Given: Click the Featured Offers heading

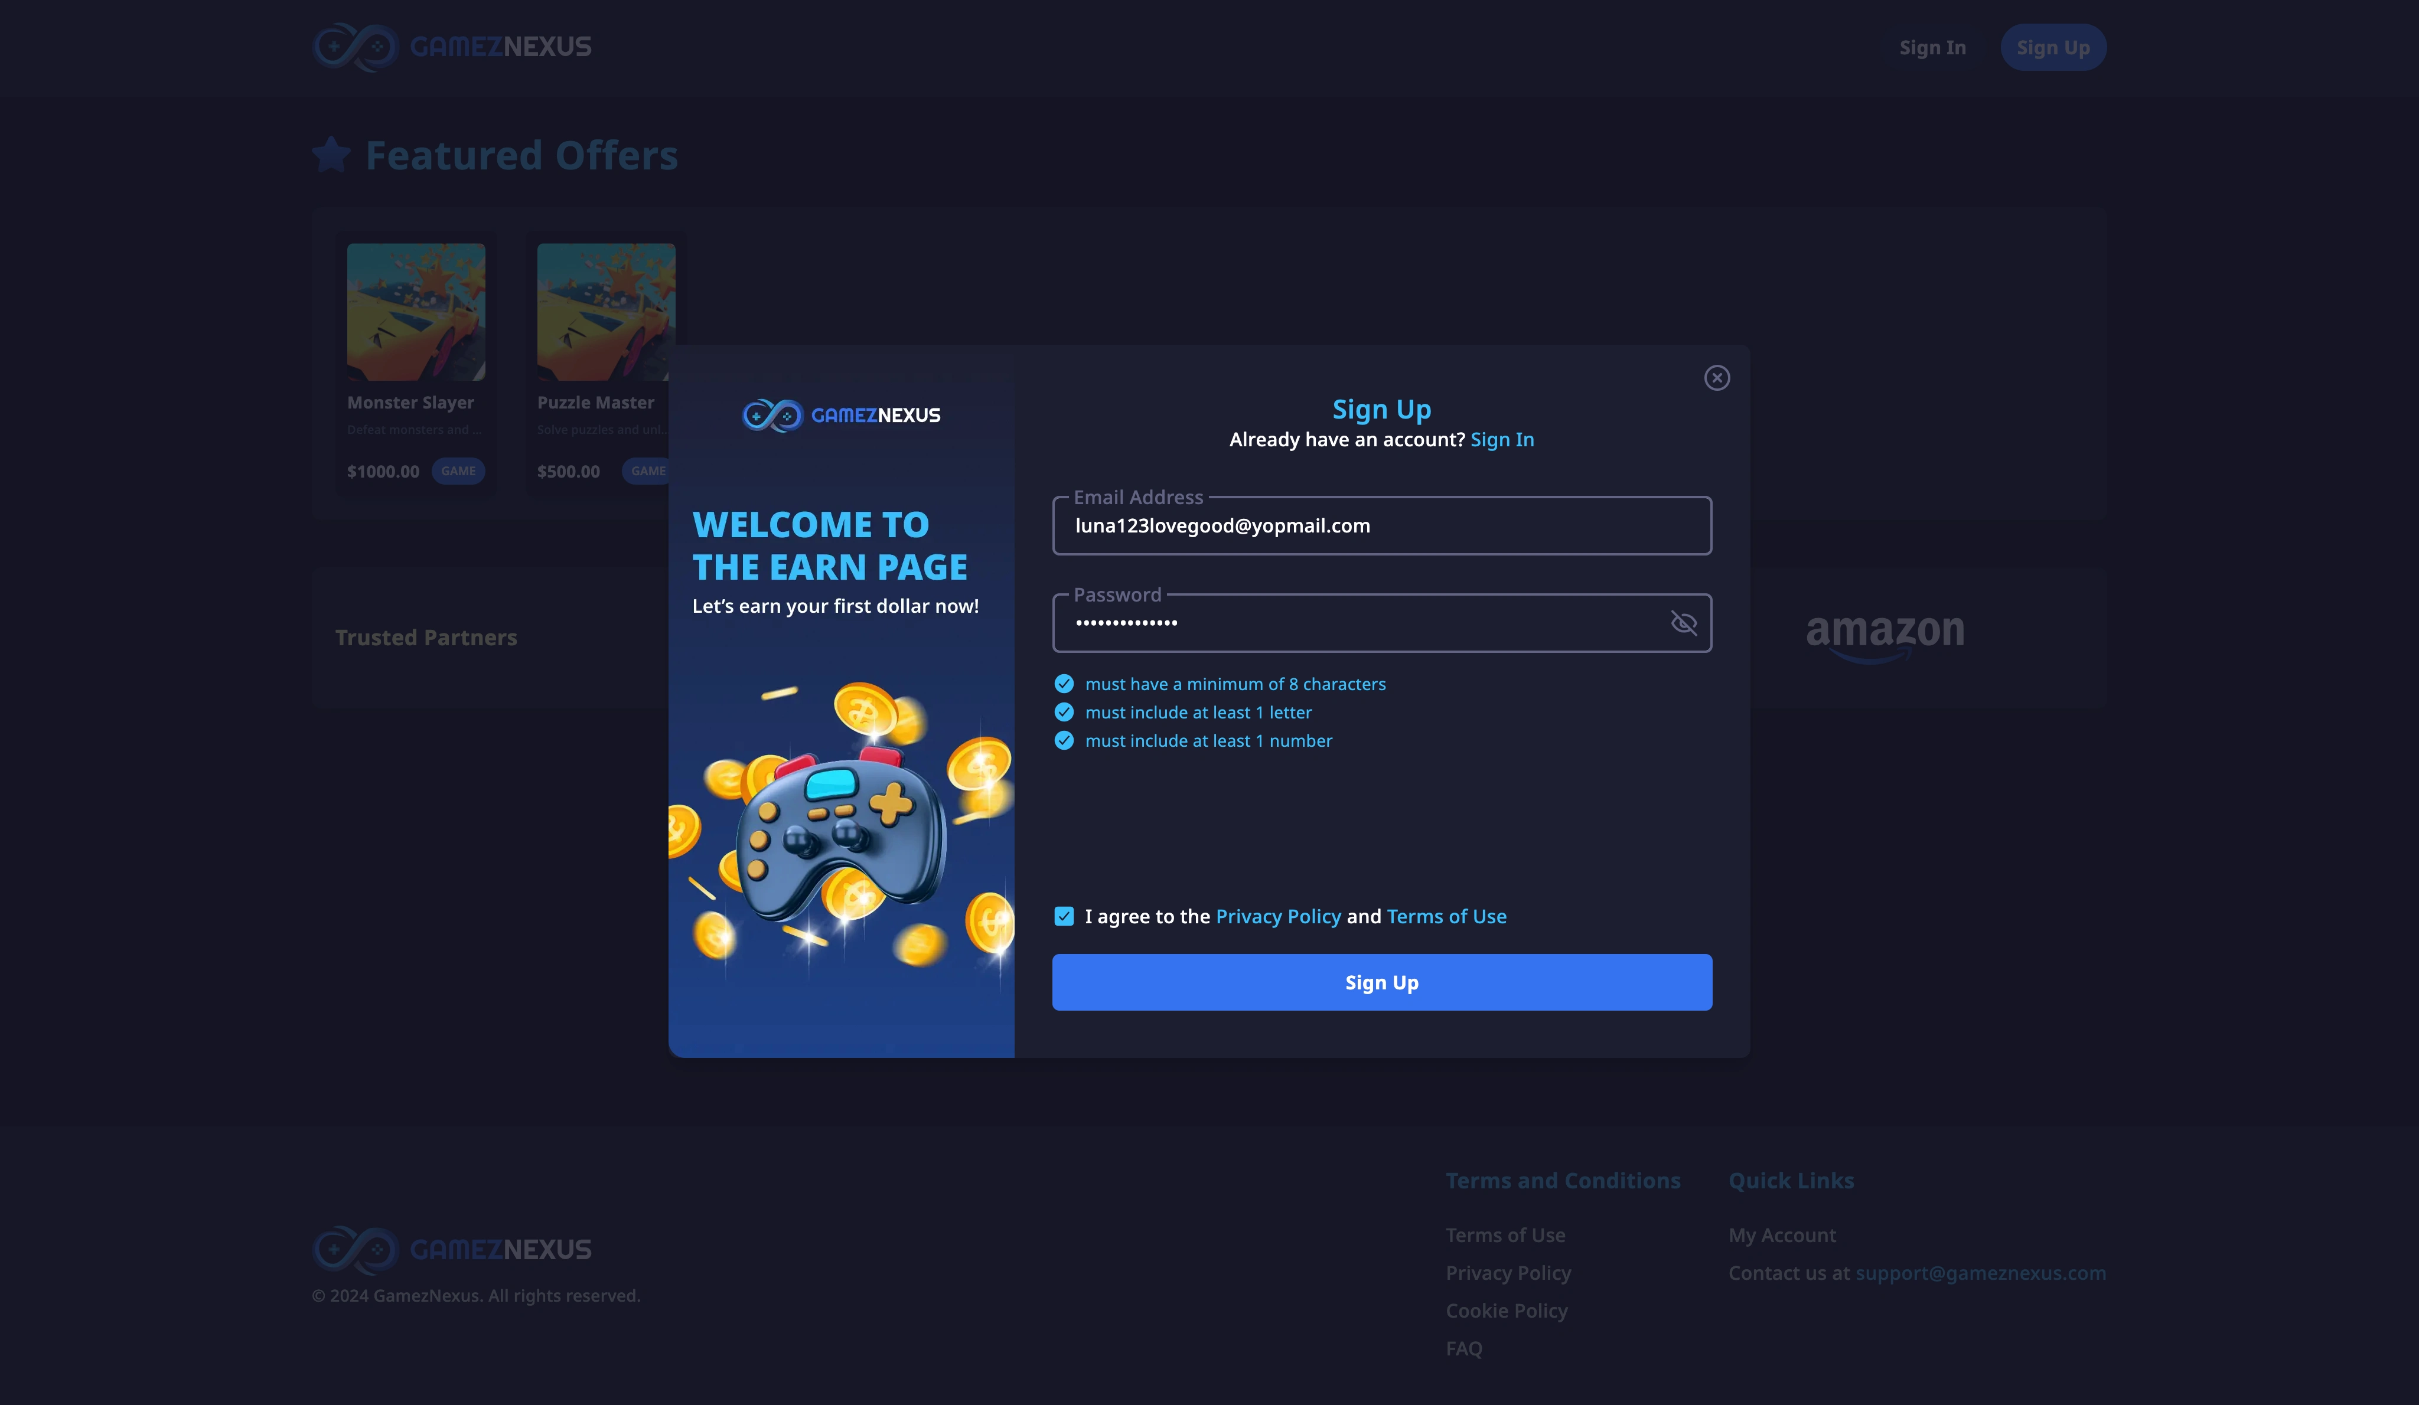Looking at the screenshot, I should (521, 155).
